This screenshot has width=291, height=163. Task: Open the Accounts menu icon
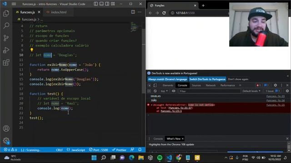[6, 129]
